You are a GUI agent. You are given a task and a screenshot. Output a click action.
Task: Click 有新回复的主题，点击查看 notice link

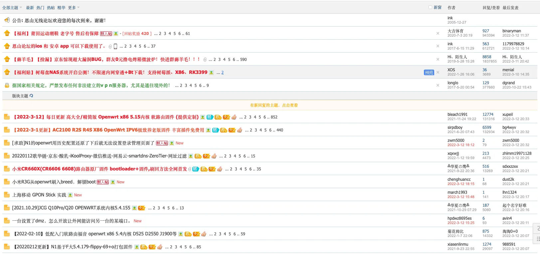pyautogui.click(x=274, y=105)
